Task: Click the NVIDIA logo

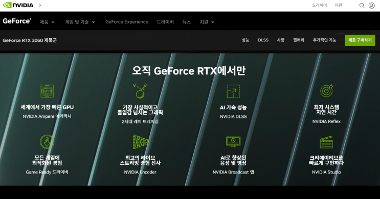Action: (x=18, y=5)
